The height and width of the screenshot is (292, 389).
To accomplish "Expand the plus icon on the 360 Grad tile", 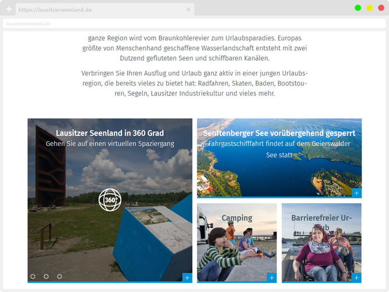I will coord(187,278).
